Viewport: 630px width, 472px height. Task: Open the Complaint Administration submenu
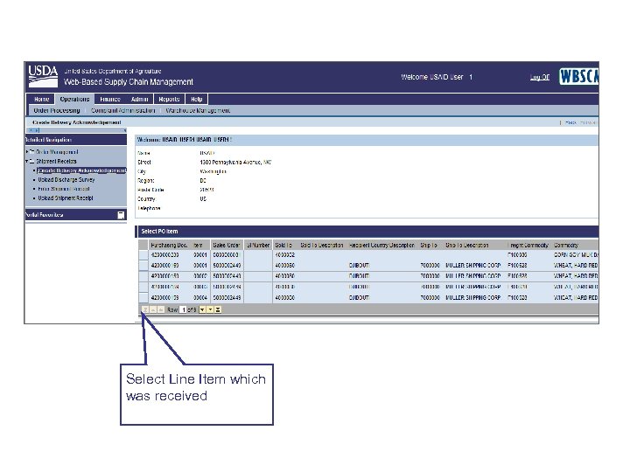click(x=123, y=110)
